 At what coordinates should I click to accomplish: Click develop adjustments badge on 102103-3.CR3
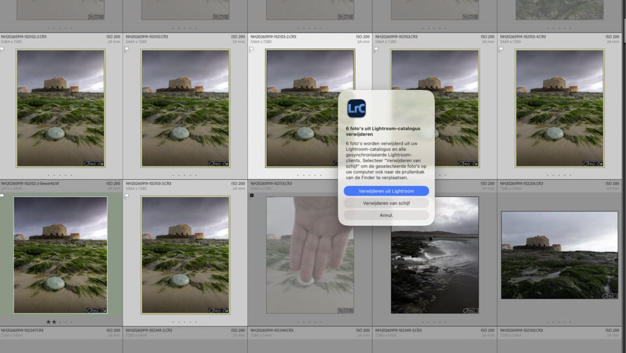pyautogui.click(x=226, y=311)
